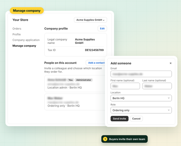Click the People on this account heading
This screenshot has width=181, height=146.
[60, 63]
